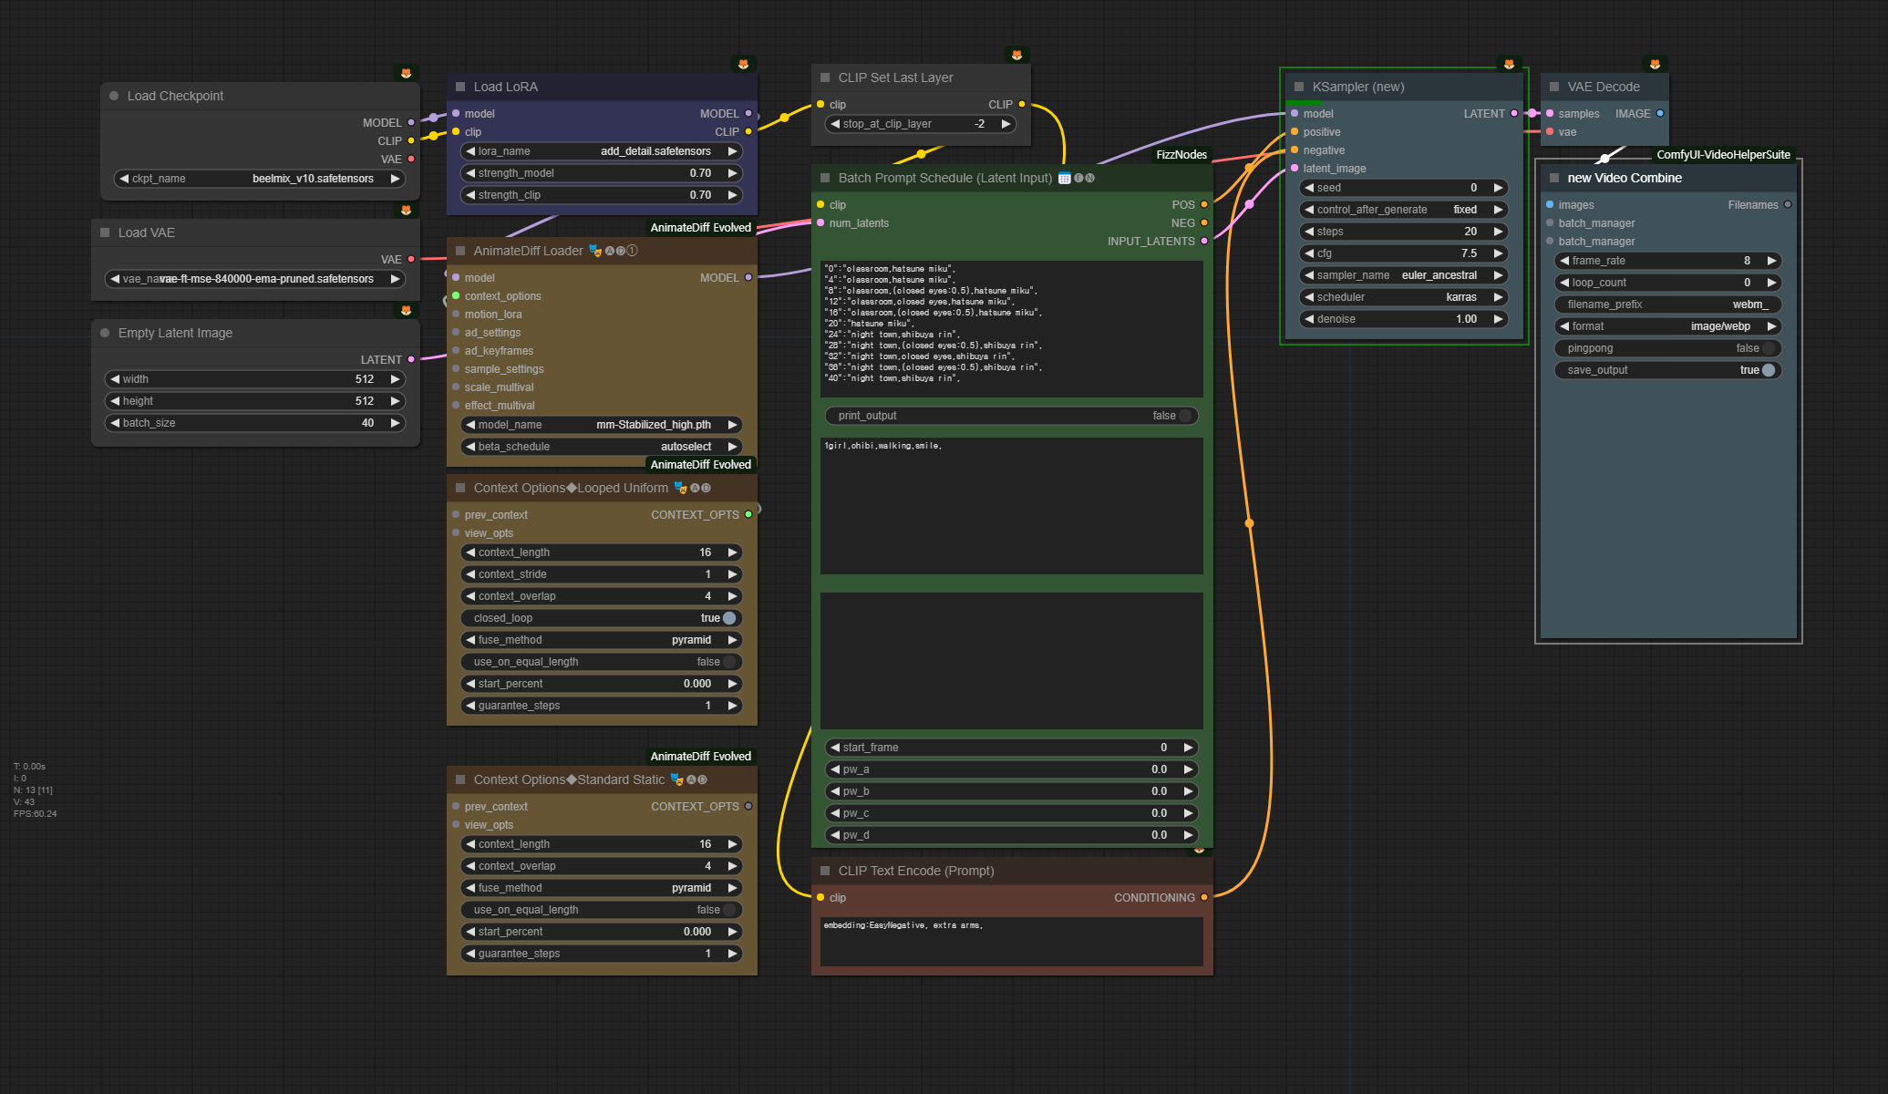Click collapse square on VAE Decode node
The width and height of the screenshot is (1888, 1094).
click(x=1554, y=87)
